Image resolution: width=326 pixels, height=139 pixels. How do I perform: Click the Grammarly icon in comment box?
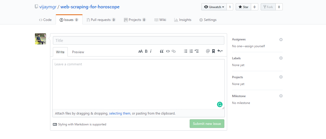tap(220, 104)
